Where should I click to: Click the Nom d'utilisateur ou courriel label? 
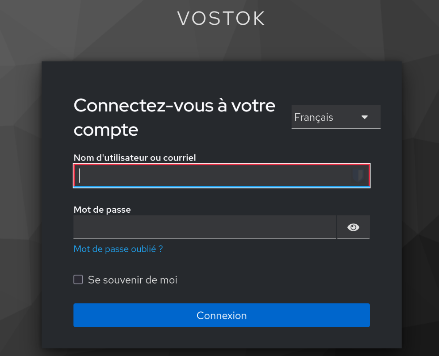tap(135, 157)
